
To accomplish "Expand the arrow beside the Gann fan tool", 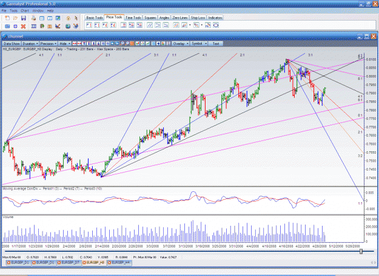I will pyautogui.click(x=190, y=25).
